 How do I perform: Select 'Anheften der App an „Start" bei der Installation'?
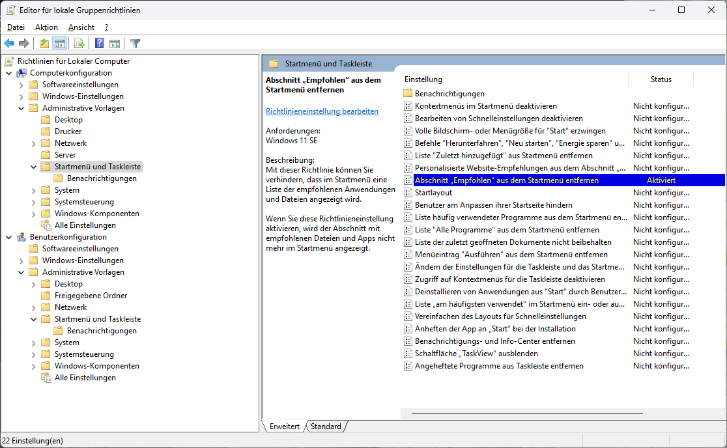tap(495, 329)
